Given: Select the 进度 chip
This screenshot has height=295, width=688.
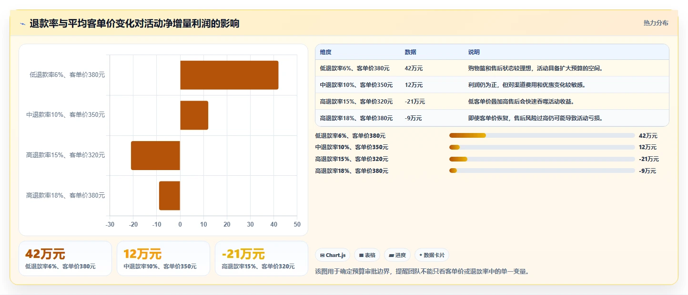Looking at the screenshot, I should 397,255.
